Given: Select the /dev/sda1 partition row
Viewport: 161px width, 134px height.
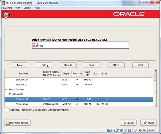Looking at the screenshot, I should pos(79,99).
